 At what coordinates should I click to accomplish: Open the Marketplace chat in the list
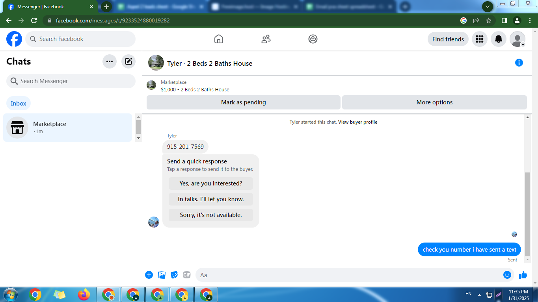pyautogui.click(x=67, y=128)
